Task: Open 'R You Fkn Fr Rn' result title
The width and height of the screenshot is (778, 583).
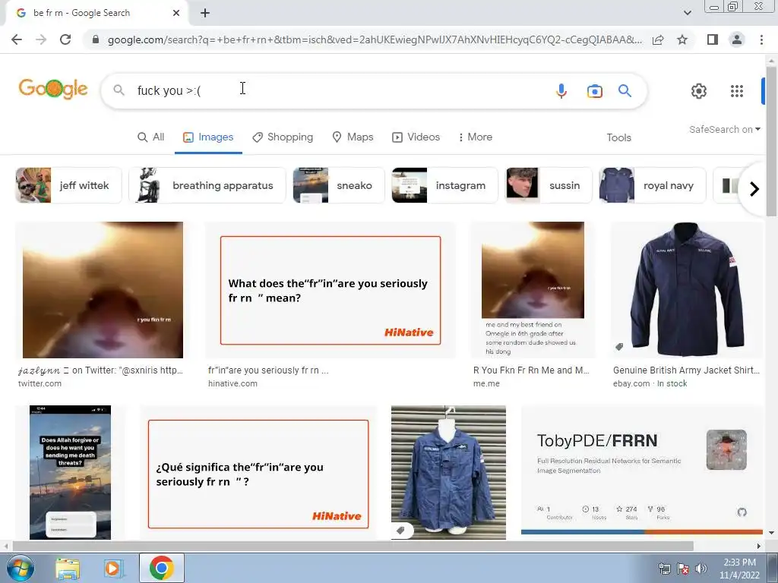Action: pos(531,370)
